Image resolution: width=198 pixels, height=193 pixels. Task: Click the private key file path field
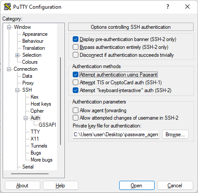coord(116,134)
